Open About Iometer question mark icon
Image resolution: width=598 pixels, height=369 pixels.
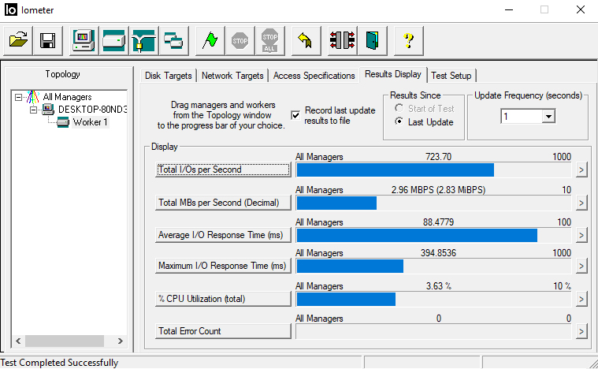(408, 40)
